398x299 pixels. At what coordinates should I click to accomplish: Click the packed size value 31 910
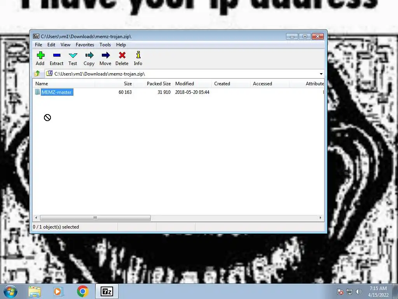(x=164, y=92)
